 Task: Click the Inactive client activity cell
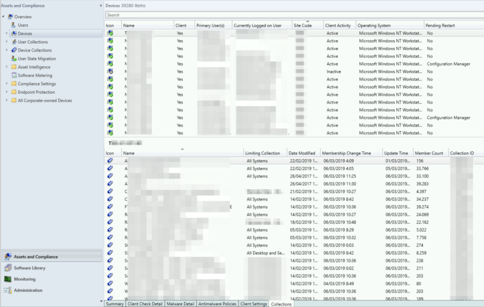click(x=334, y=71)
